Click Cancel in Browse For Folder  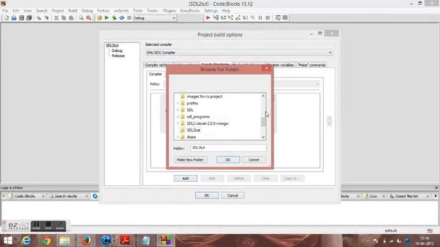(254, 160)
